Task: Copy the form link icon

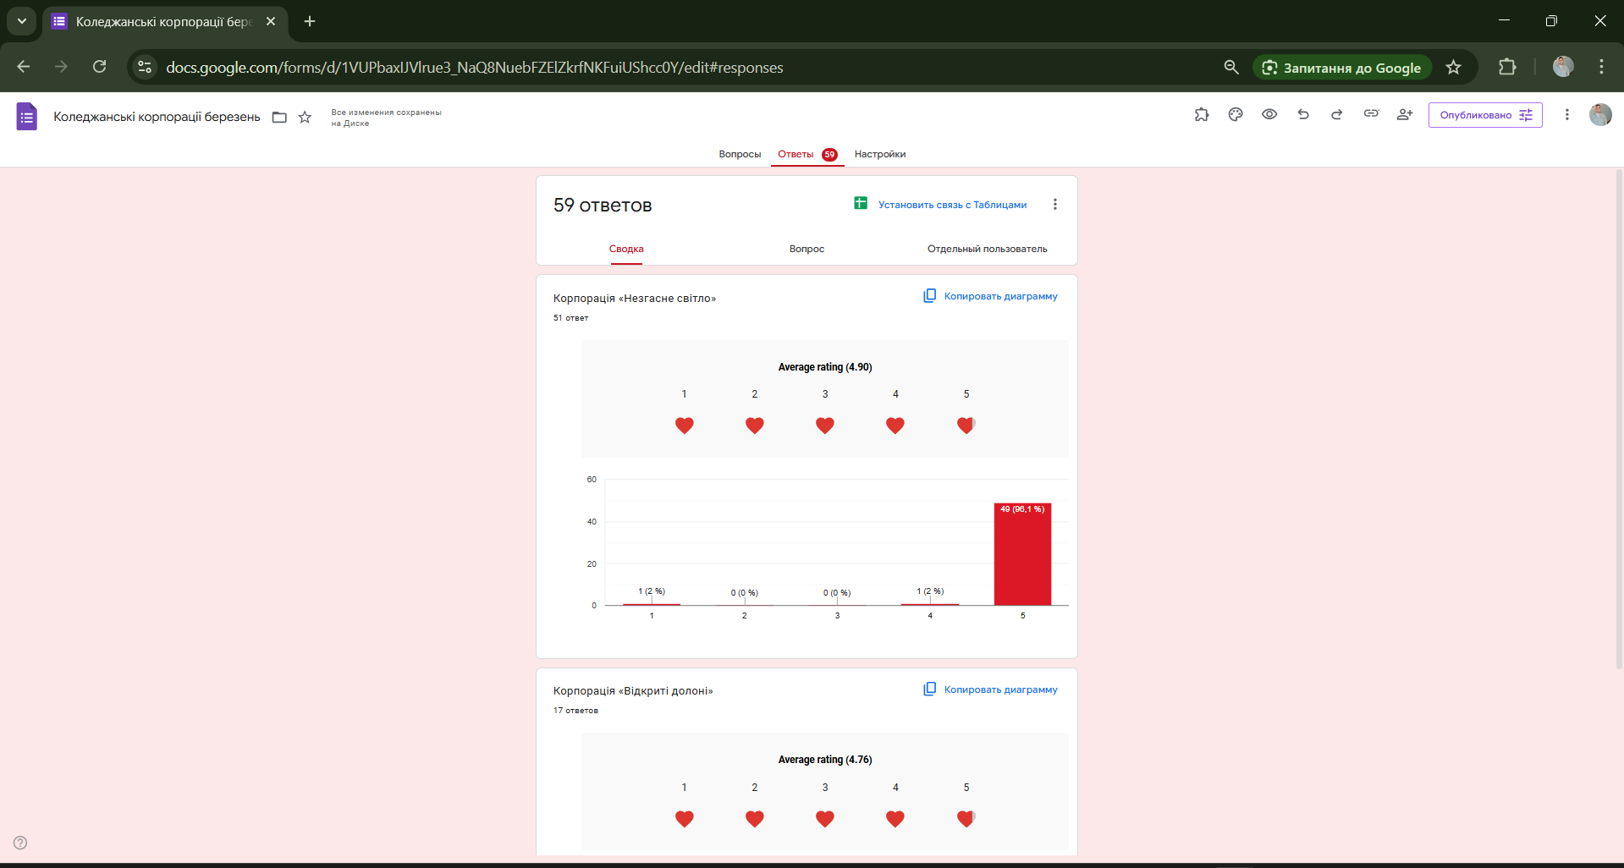Action: pos(1371,114)
